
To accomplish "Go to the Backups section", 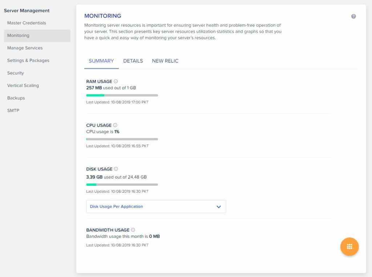I will [x=15, y=98].
